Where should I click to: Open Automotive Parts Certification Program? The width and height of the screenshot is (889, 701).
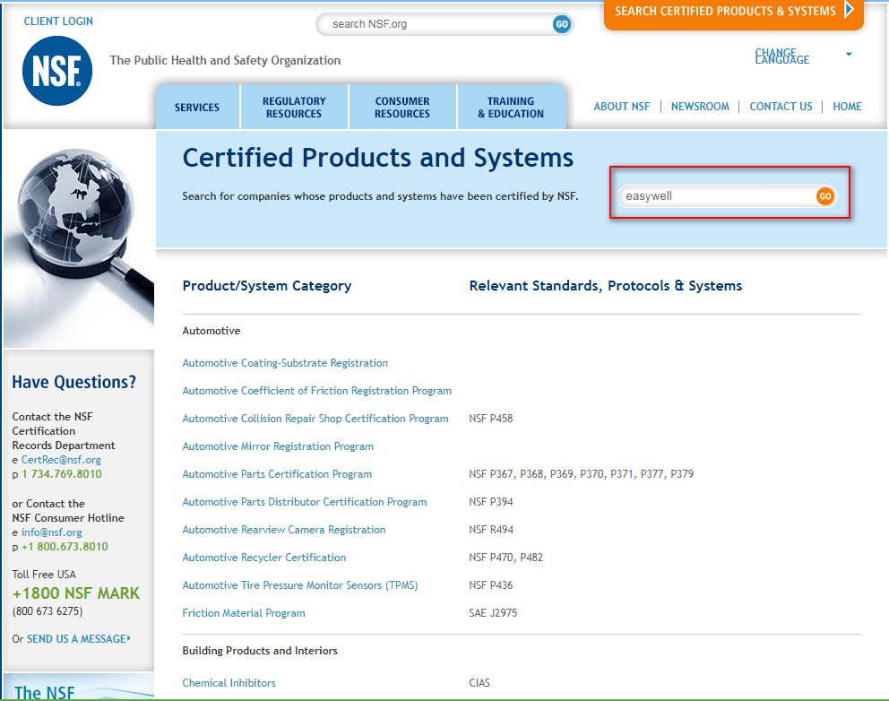tap(277, 474)
